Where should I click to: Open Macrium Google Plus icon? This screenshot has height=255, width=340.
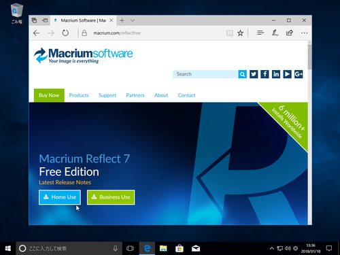point(299,74)
